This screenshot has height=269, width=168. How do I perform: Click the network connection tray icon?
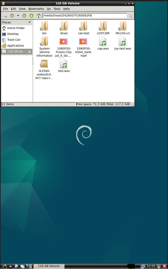(x=143, y=266)
